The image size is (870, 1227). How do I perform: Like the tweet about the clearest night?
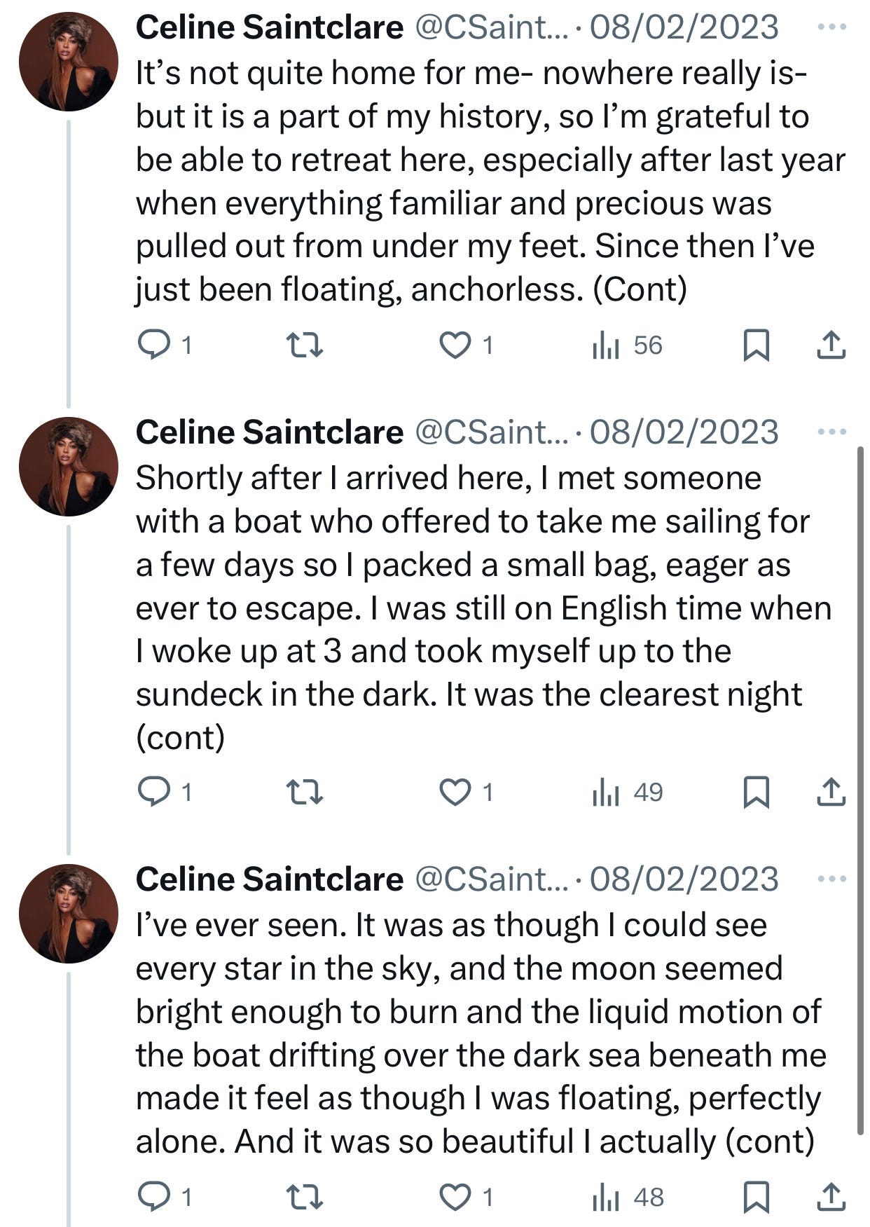(455, 792)
